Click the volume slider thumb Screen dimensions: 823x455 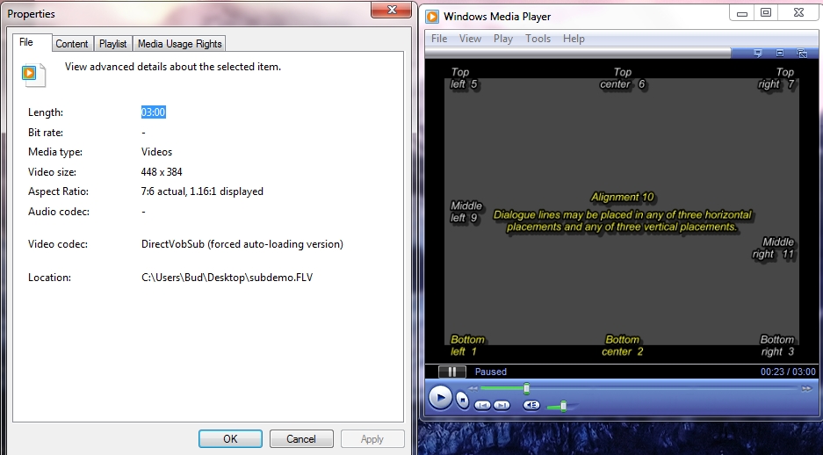[563, 406]
